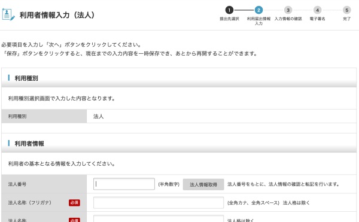The width and height of the screenshot is (359, 222).
Task: Click step 2 circle 利用届出情報入力
Action: point(258,10)
